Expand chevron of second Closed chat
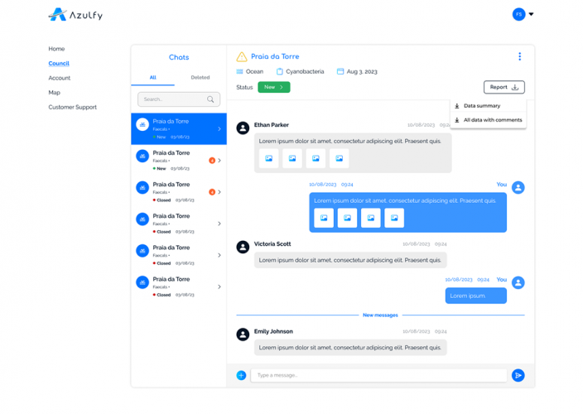Image resolution: width=583 pixels, height=414 pixels. click(x=219, y=224)
